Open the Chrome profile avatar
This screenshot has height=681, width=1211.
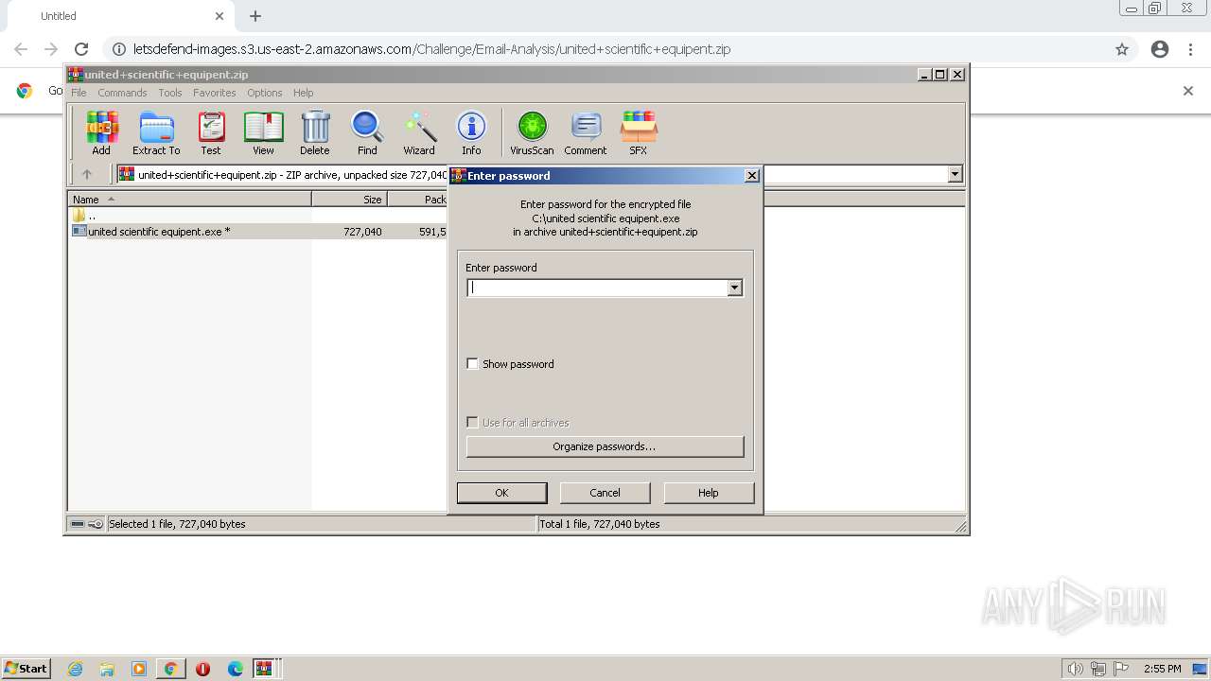click(x=1160, y=49)
